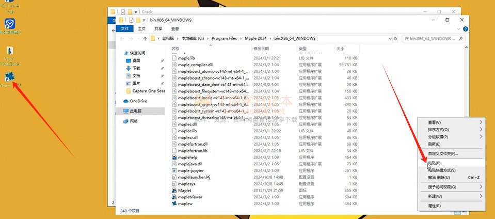Select the maplehelp application file

point(188,157)
